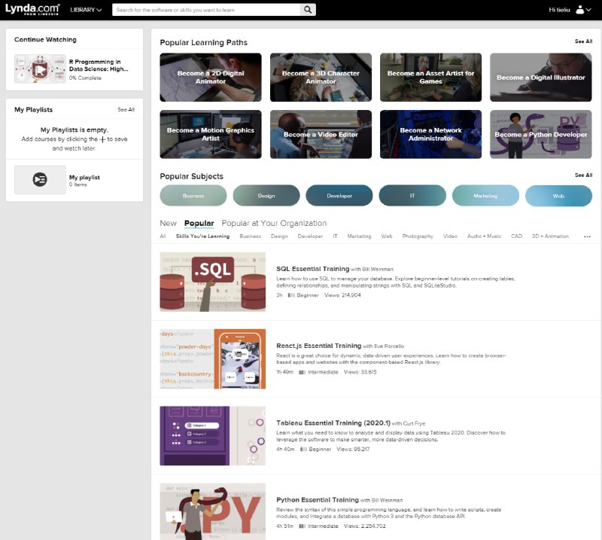Select the Design subject pill
This screenshot has height=540, width=602.
click(x=266, y=196)
